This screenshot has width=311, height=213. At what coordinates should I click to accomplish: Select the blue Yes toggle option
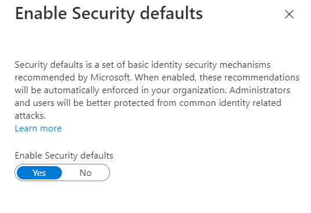[39, 173]
